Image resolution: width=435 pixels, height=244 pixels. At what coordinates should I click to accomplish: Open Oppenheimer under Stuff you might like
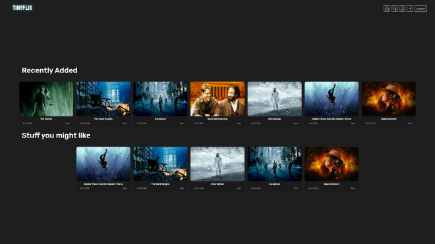click(x=332, y=164)
